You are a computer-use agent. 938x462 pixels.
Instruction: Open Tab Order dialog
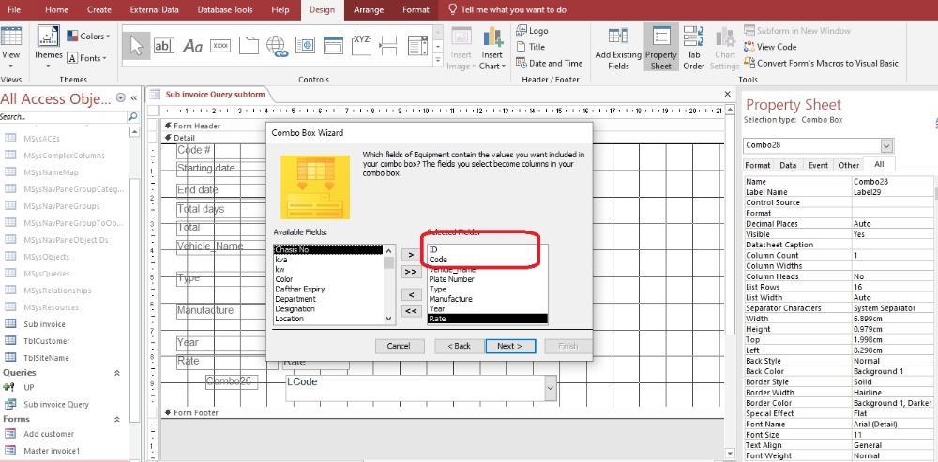[x=694, y=49]
